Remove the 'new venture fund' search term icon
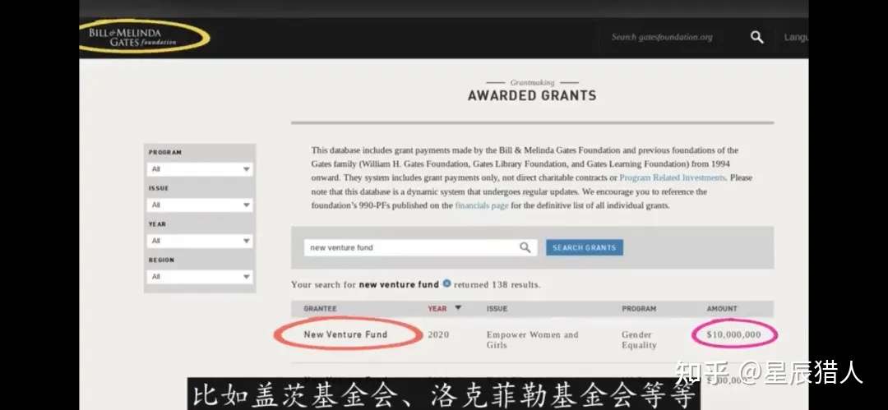 pos(446,283)
